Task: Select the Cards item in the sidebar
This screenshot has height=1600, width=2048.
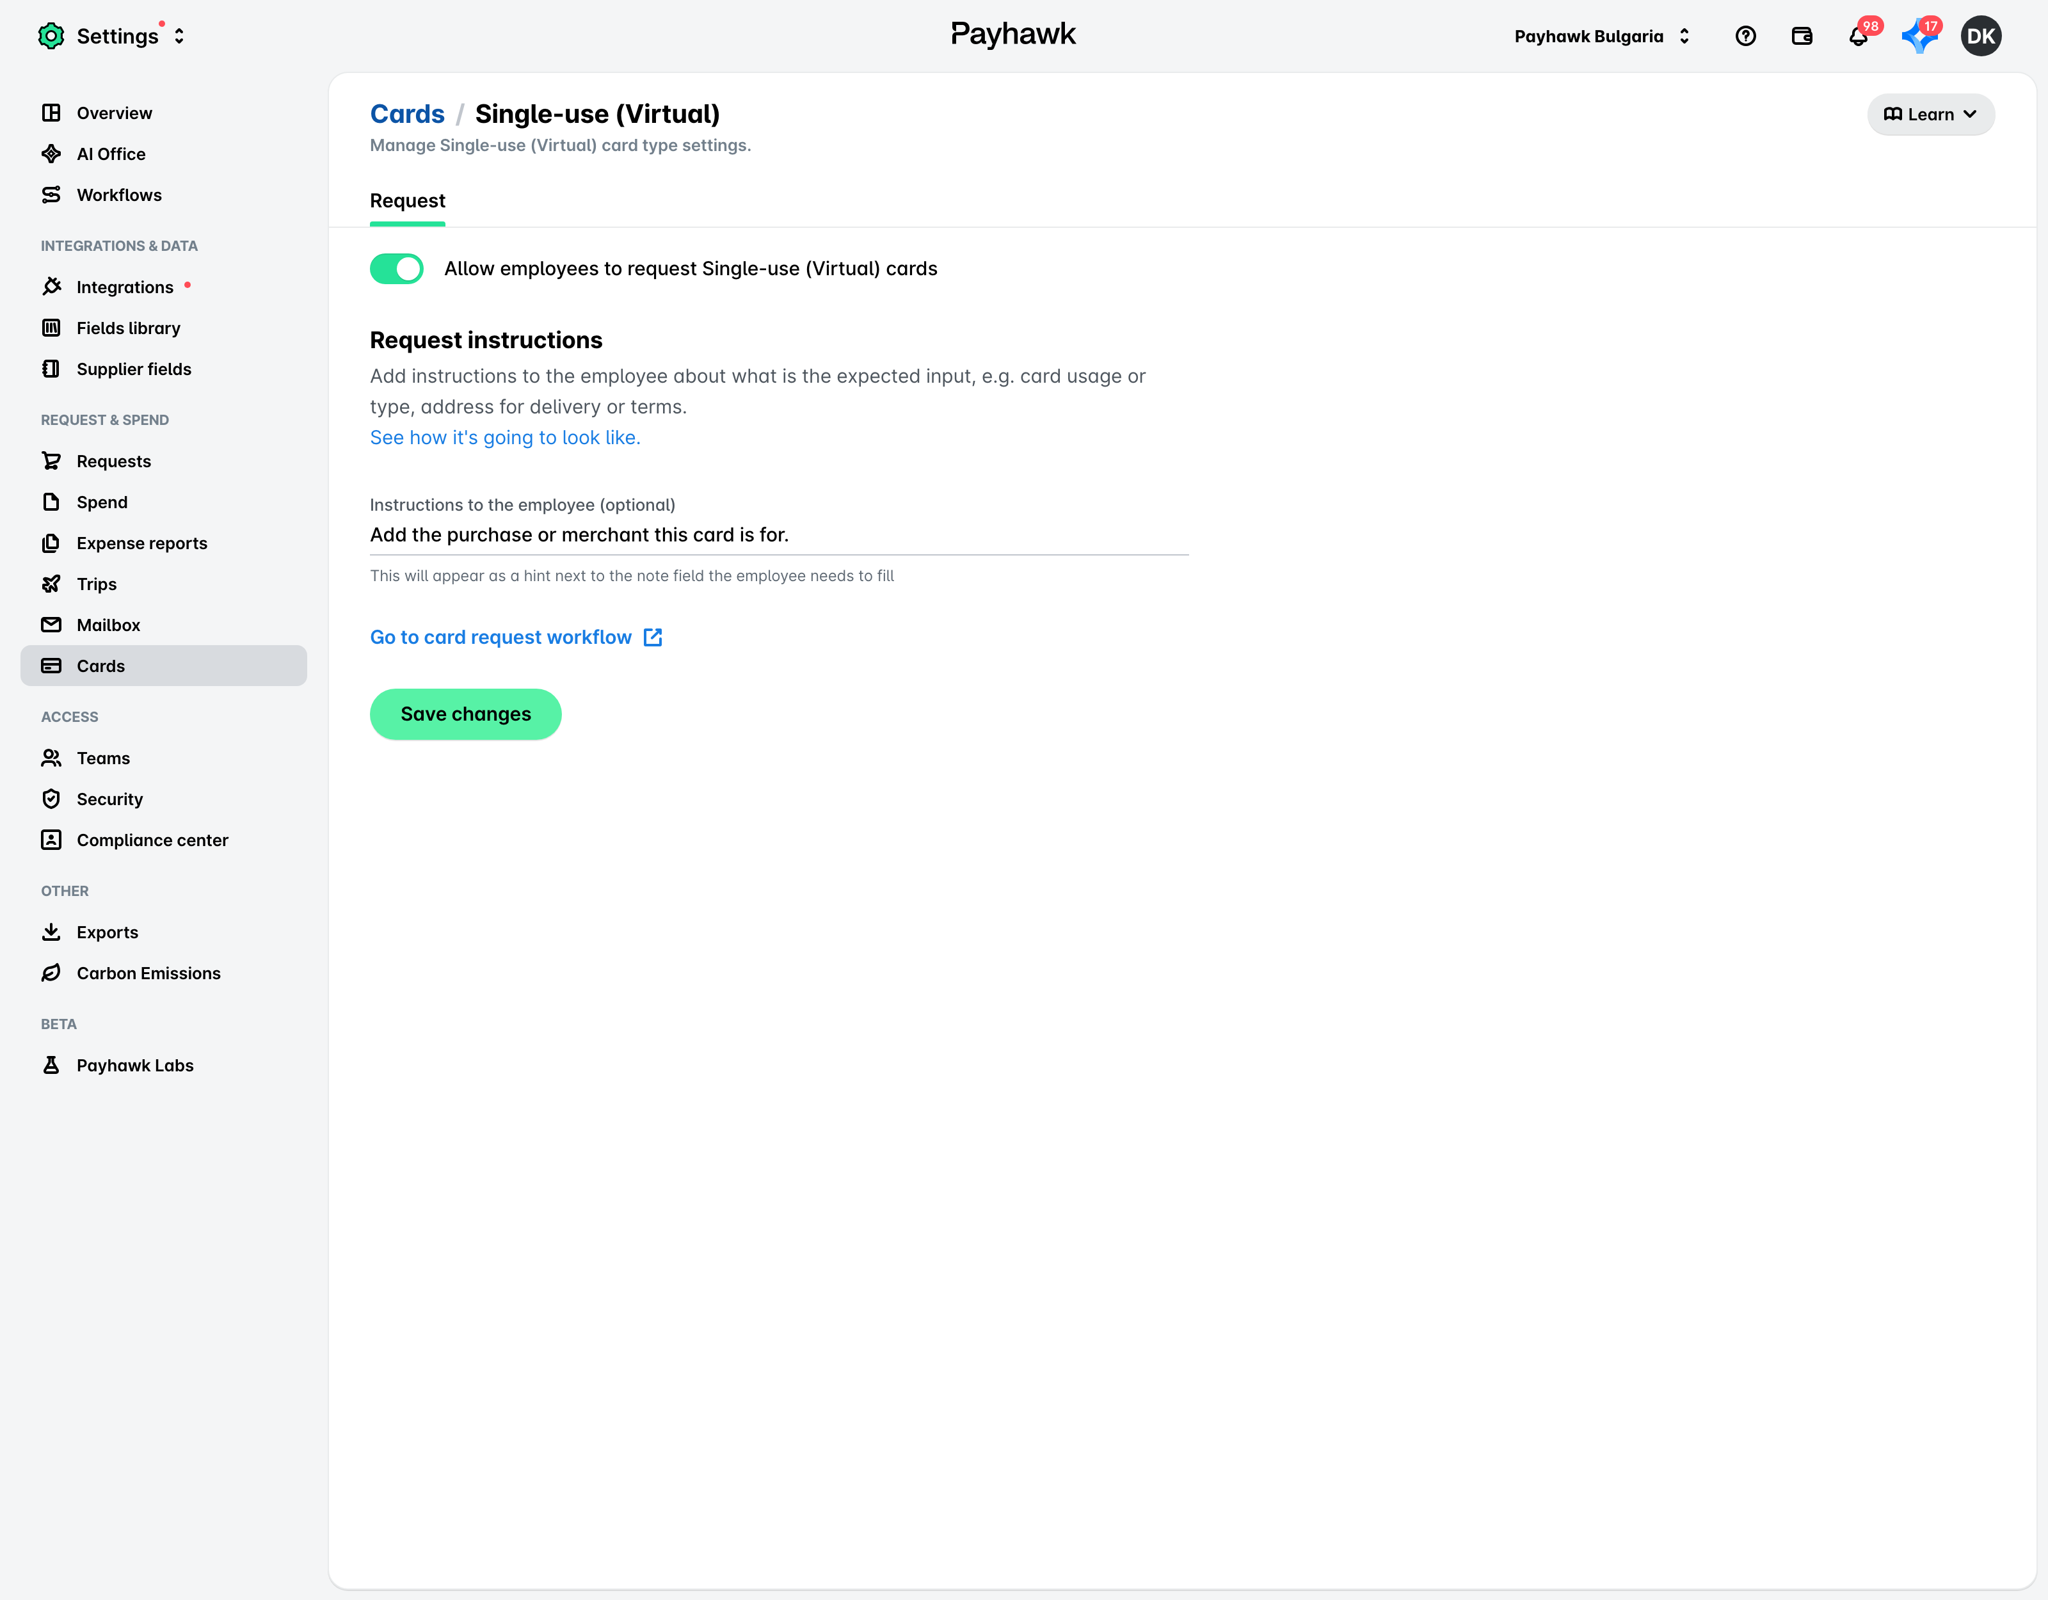Action: [163, 665]
